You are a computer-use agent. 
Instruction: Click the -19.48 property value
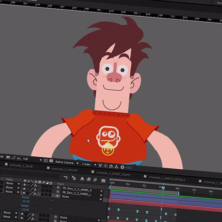25,210
